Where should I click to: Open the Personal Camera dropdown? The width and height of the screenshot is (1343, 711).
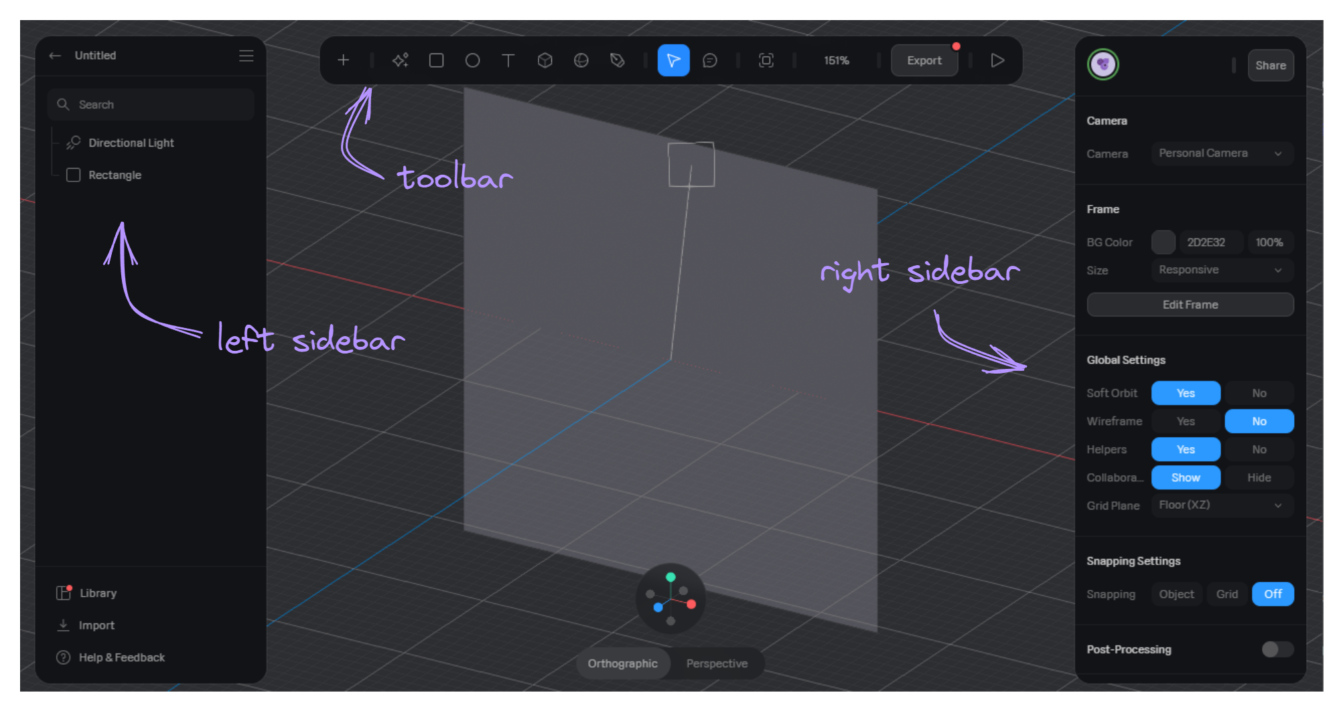point(1222,153)
